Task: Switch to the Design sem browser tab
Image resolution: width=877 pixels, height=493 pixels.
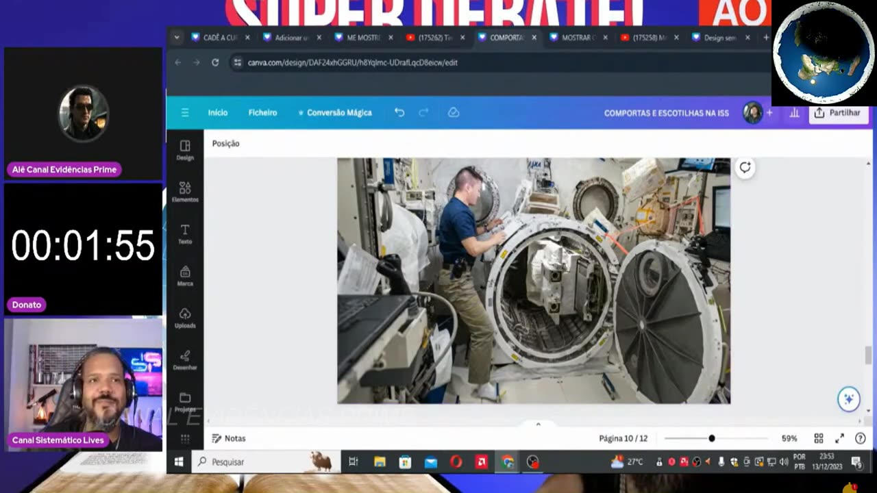Action: 720,38
